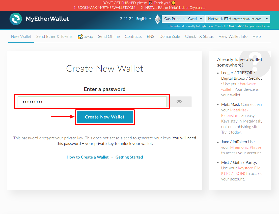Follow the Keystore File (UTC / JSON) link
This screenshot has height=216, width=279.
pyautogui.click(x=241, y=171)
